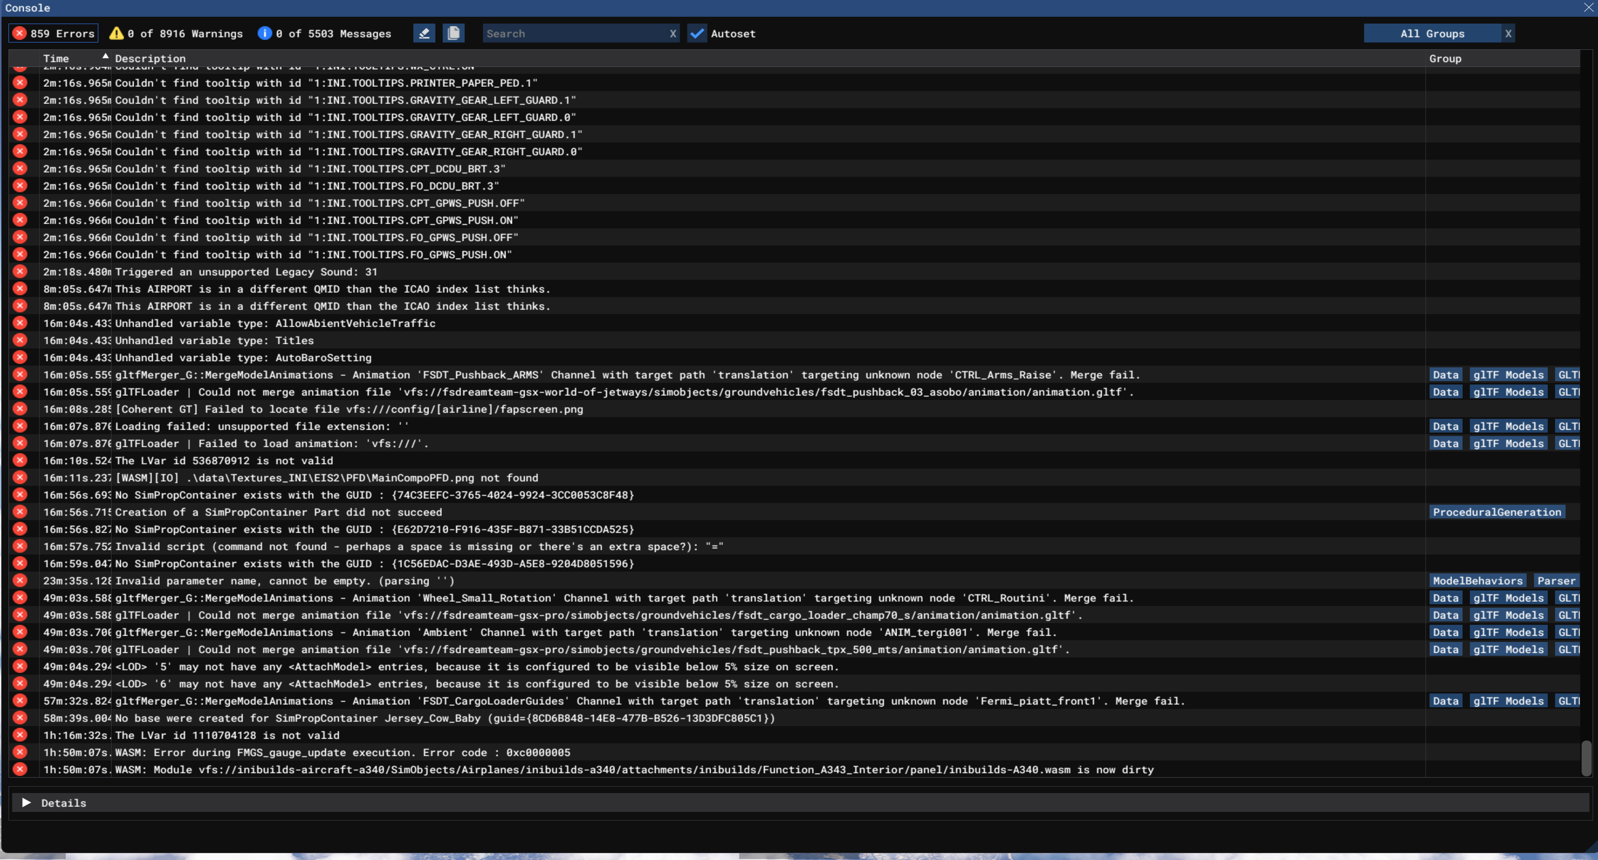Toggle the 859 Errors filter
The width and height of the screenshot is (1598, 860).
[x=53, y=33]
